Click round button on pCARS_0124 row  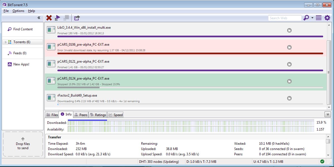289,81
